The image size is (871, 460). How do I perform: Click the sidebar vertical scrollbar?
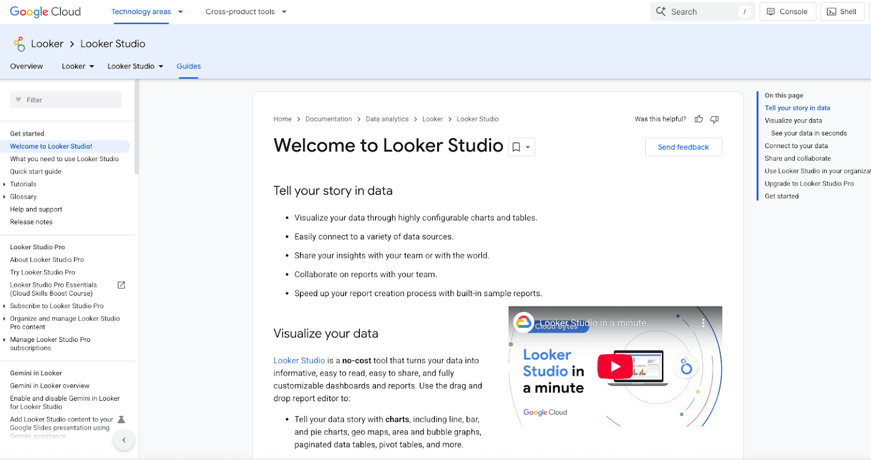coord(137,127)
